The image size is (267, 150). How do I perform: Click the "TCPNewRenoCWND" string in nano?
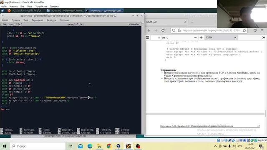tap(55, 97)
